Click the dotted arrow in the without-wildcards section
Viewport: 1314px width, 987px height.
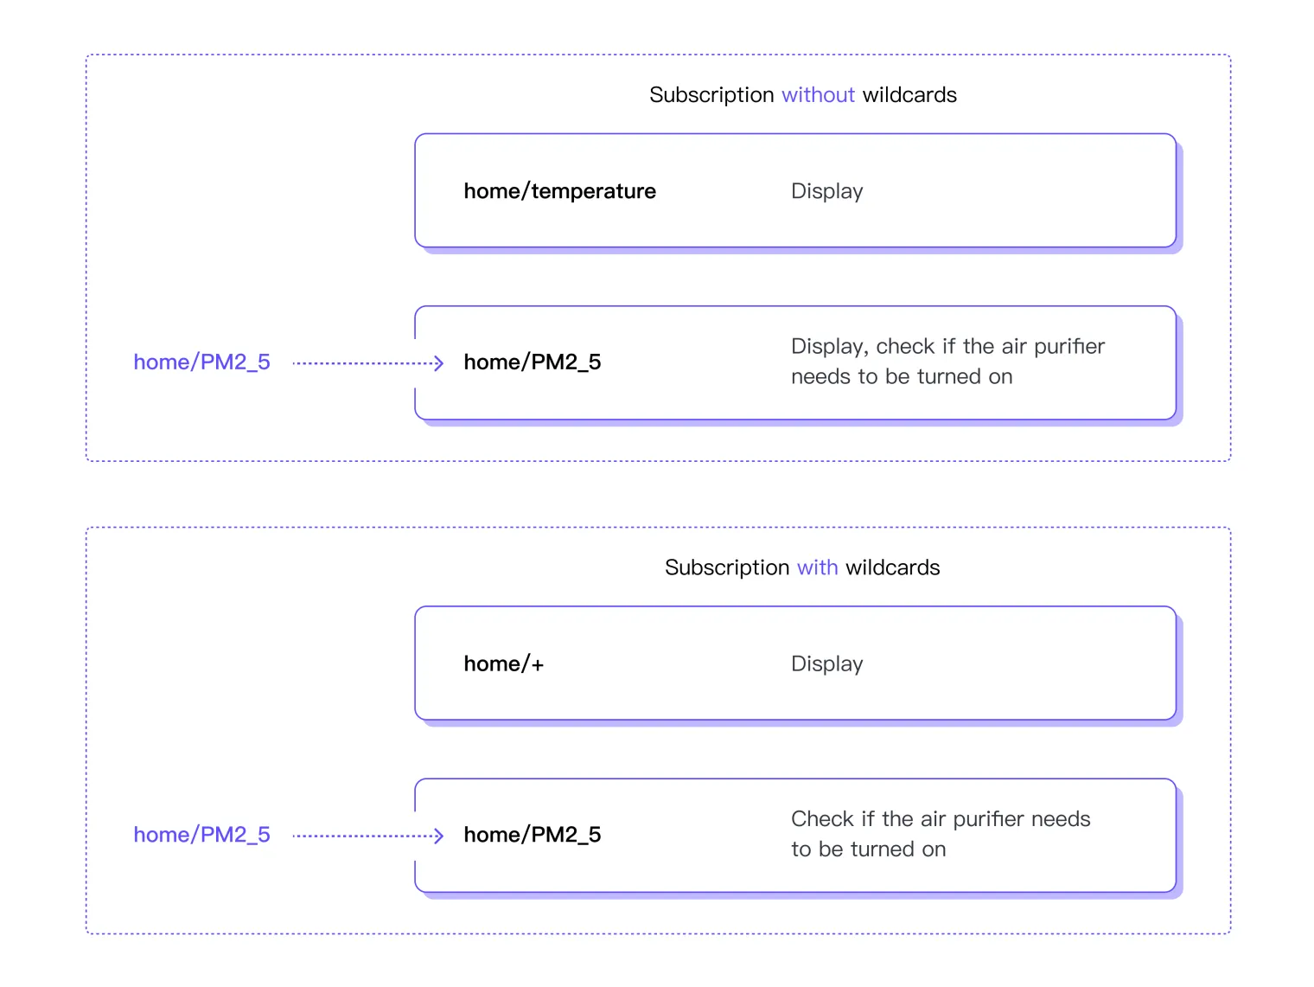[x=367, y=363]
